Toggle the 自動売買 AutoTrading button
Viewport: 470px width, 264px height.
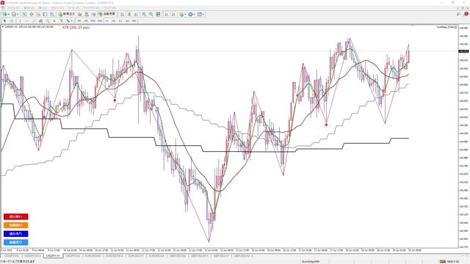coord(106,14)
